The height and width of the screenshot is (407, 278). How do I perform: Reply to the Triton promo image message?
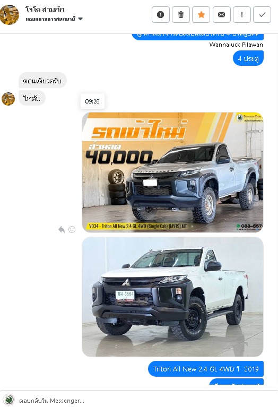point(62,229)
